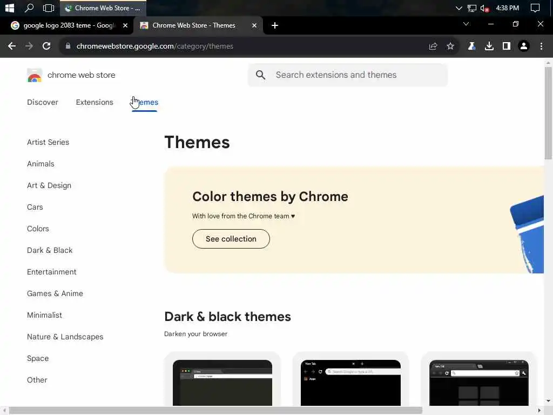This screenshot has height=415, width=553.
Task: Open first dark theme thumbnail with gray window
Action: (222, 383)
